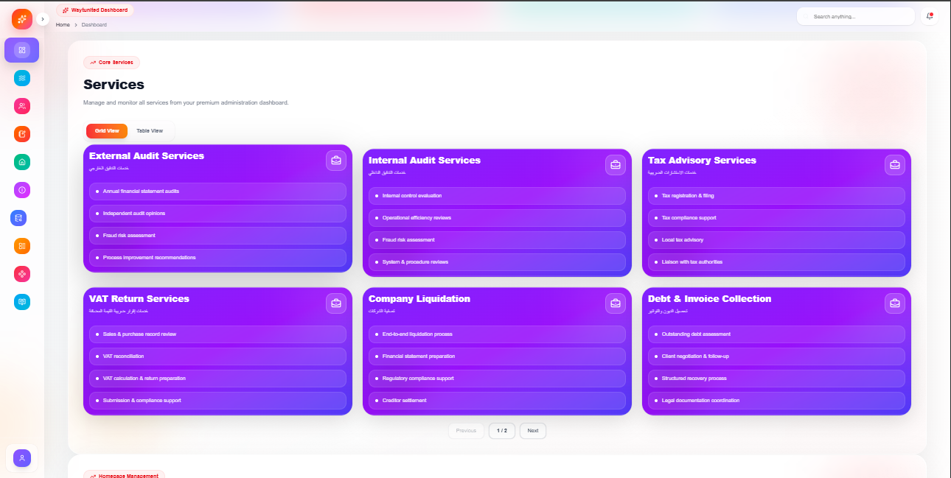Expand the sidebar with the chevron arrow
Image resolution: width=951 pixels, height=478 pixels.
coord(43,19)
